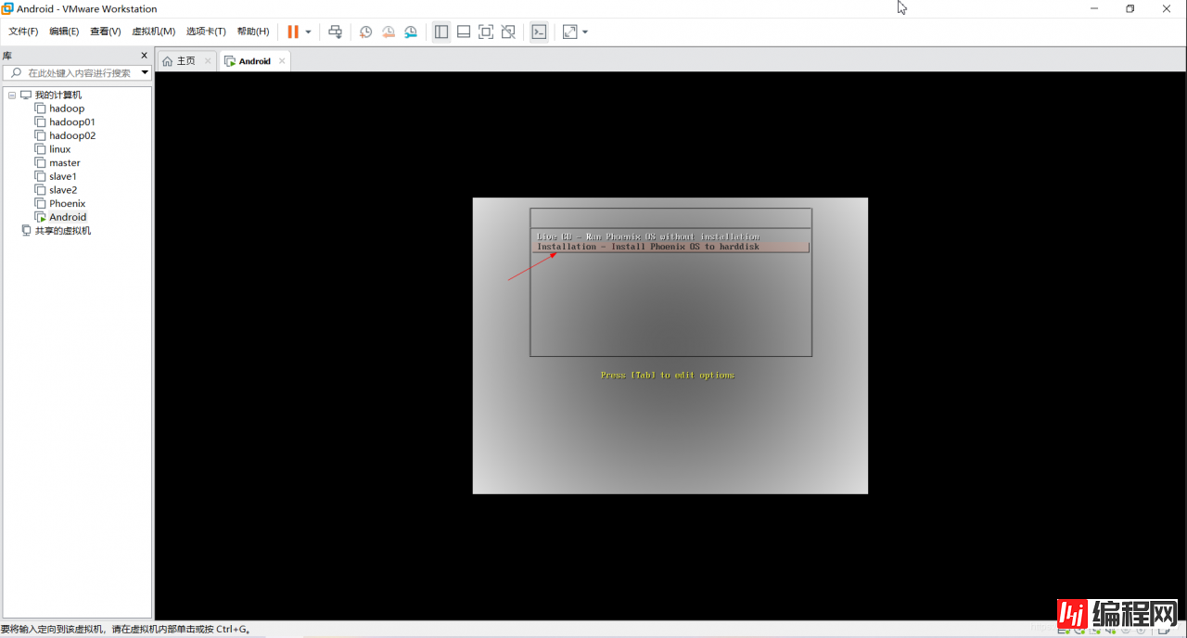Open the 选项卡(T) menu
The width and height of the screenshot is (1187, 638).
click(x=206, y=32)
